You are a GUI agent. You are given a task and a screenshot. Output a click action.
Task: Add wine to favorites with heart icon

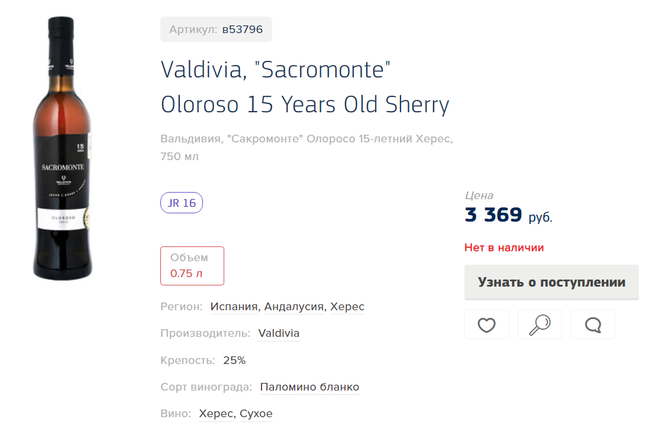point(486,324)
